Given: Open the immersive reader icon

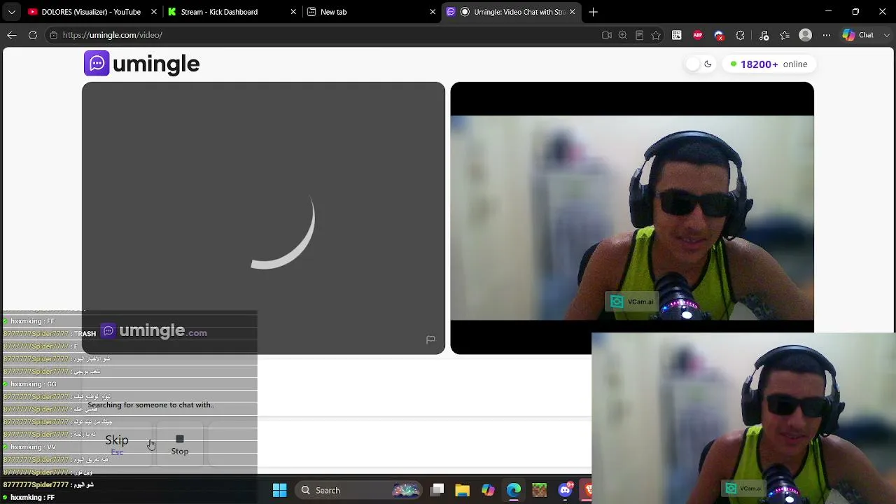Looking at the screenshot, I should click(x=639, y=35).
